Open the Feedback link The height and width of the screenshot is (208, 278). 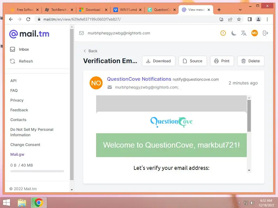tap(19, 110)
